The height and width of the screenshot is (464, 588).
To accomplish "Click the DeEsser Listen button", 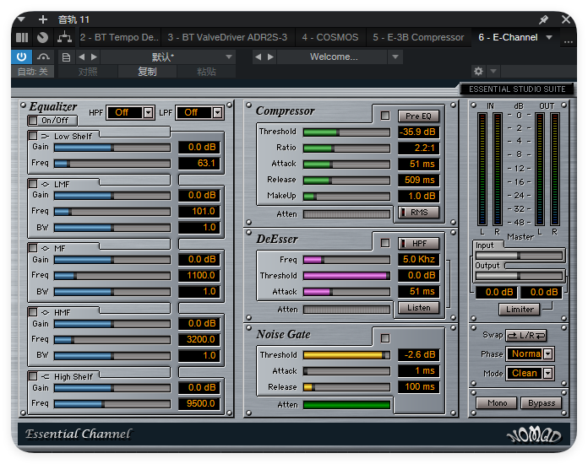I will tap(418, 308).
